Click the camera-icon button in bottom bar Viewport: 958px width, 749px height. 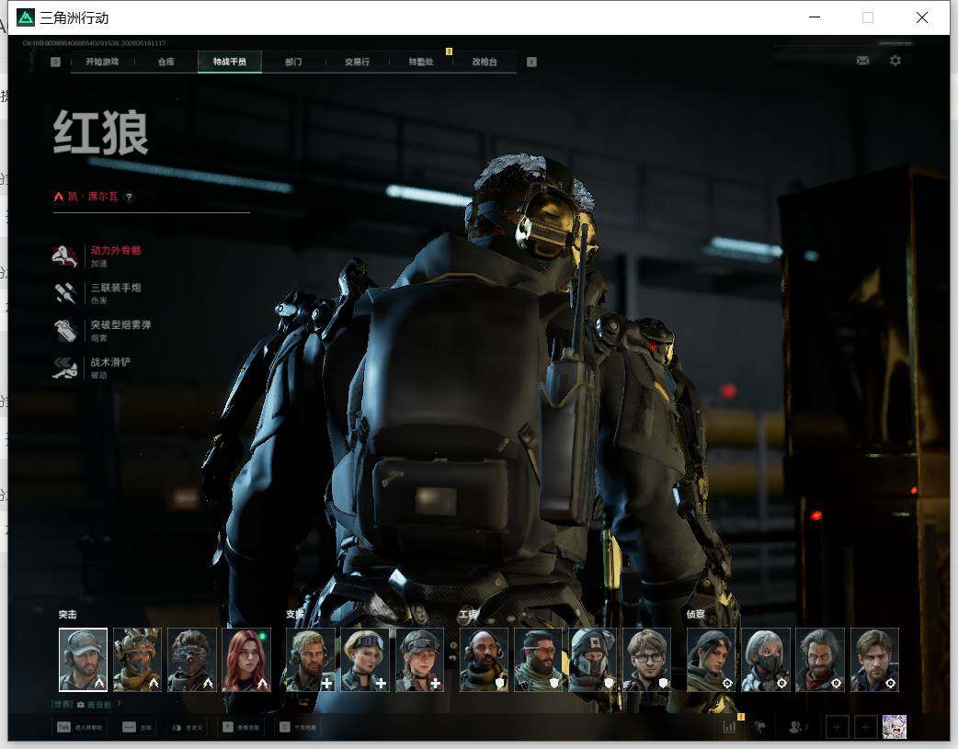pos(187,727)
